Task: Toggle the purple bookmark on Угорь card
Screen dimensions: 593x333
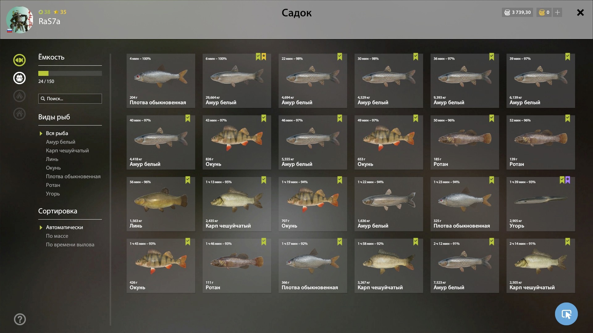Action: [x=568, y=180]
